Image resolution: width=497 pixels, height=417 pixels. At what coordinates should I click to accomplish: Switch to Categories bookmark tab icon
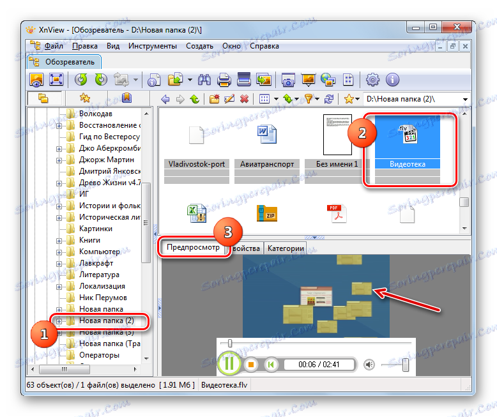click(x=126, y=98)
